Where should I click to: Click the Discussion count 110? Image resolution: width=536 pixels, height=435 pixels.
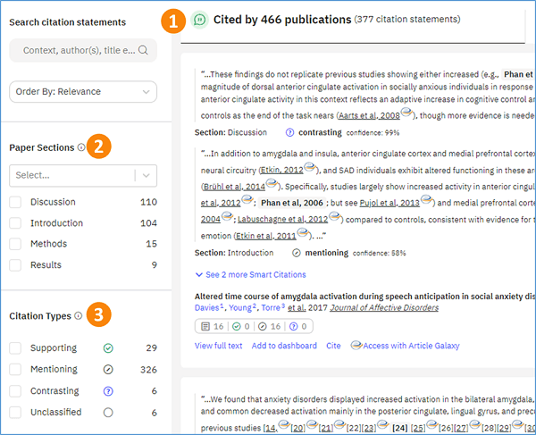(148, 202)
